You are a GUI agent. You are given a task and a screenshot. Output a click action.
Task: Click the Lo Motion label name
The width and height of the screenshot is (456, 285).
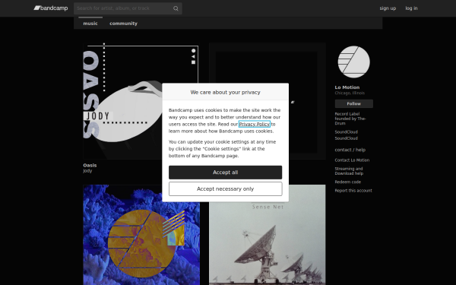[x=347, y=87]
